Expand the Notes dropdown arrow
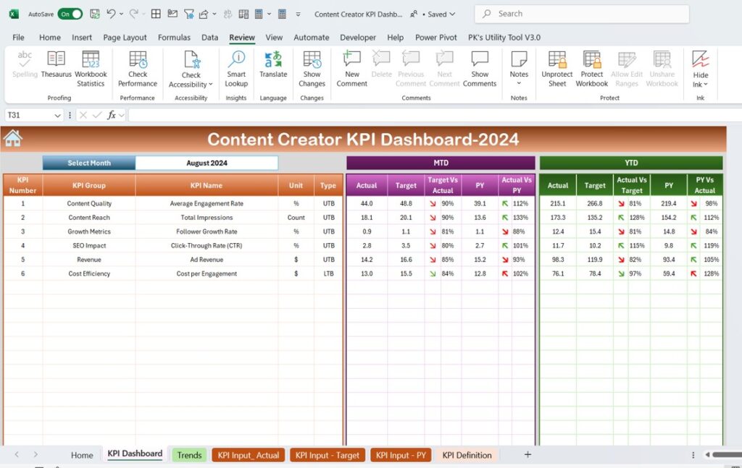742x468 pixels. coord(519,83)
